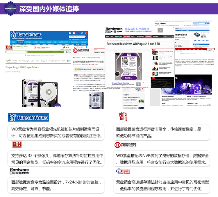Screen dimensions: 218x197
Task: Open the ARTICLES tab on TweakTown
Action: click(28, 42)
